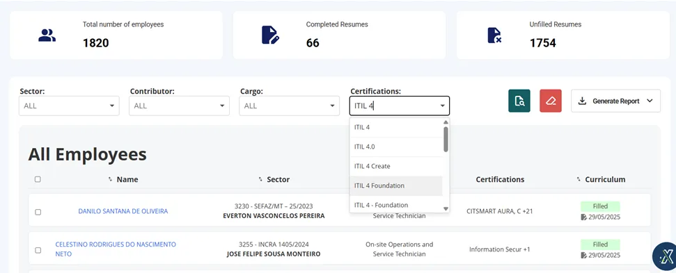Click the green search filter icon button

pos(519,101)
